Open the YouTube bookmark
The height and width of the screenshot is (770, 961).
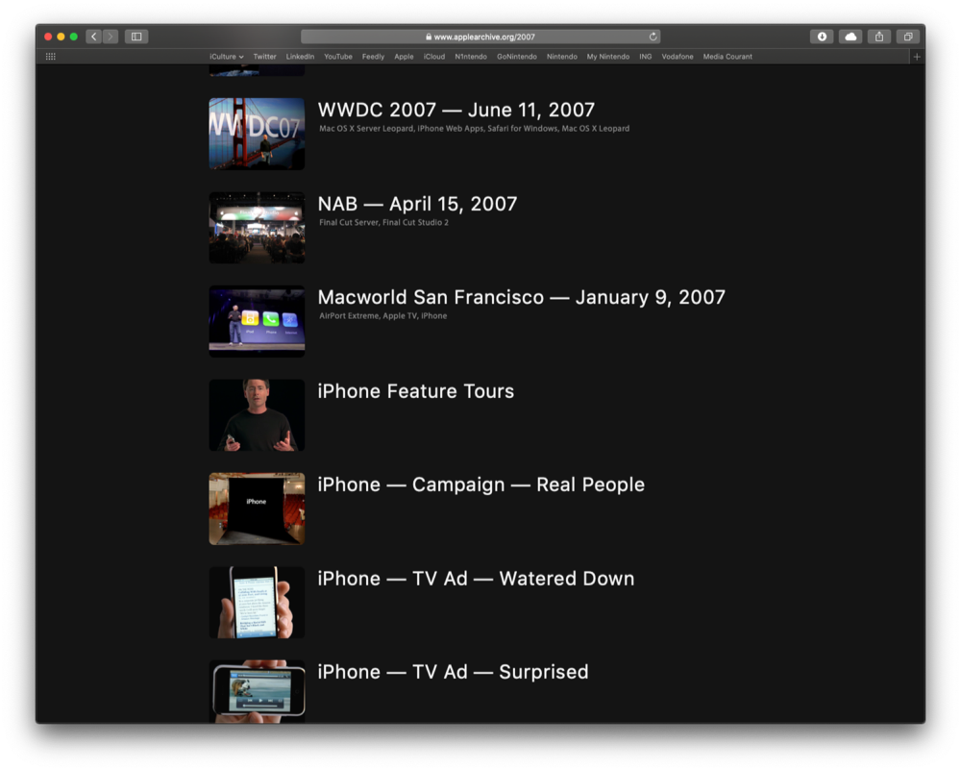point(337,57)
